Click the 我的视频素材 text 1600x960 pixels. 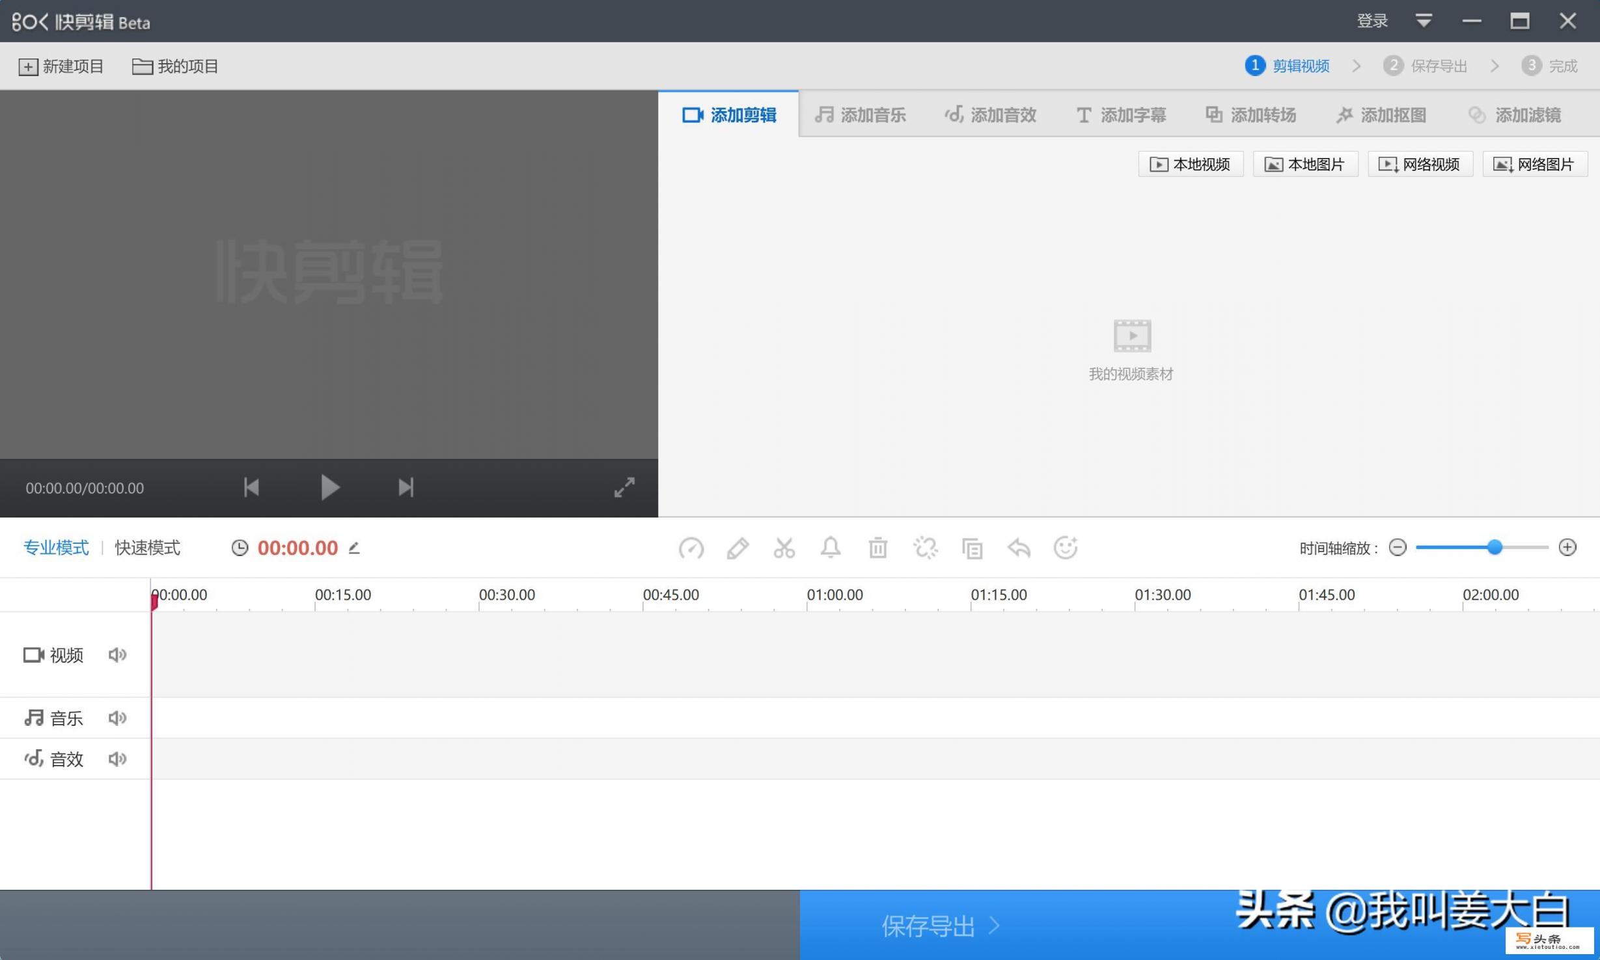(1131, 374)
